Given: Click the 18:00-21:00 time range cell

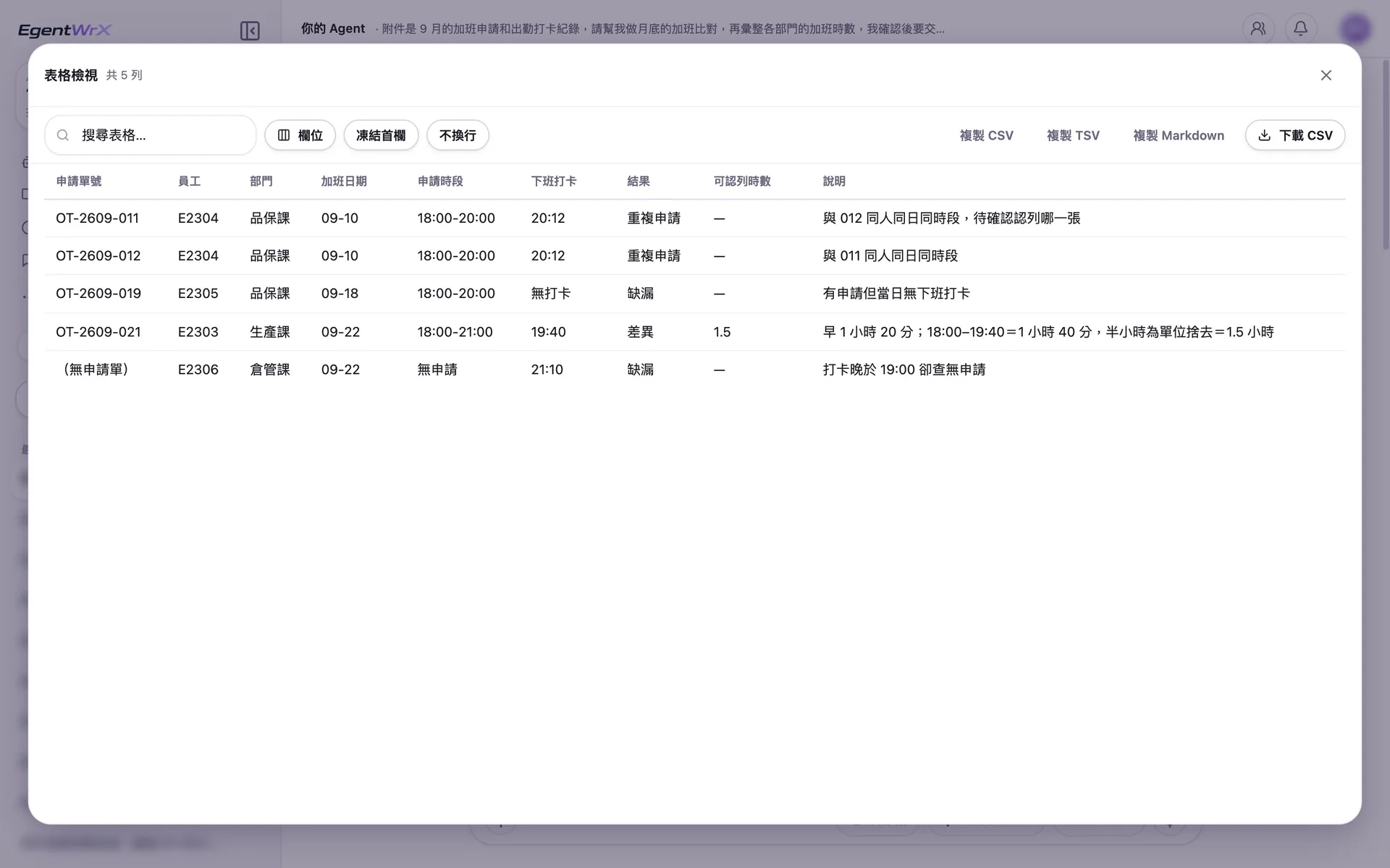Looking at the screenshot, I should tap(455, 332).
